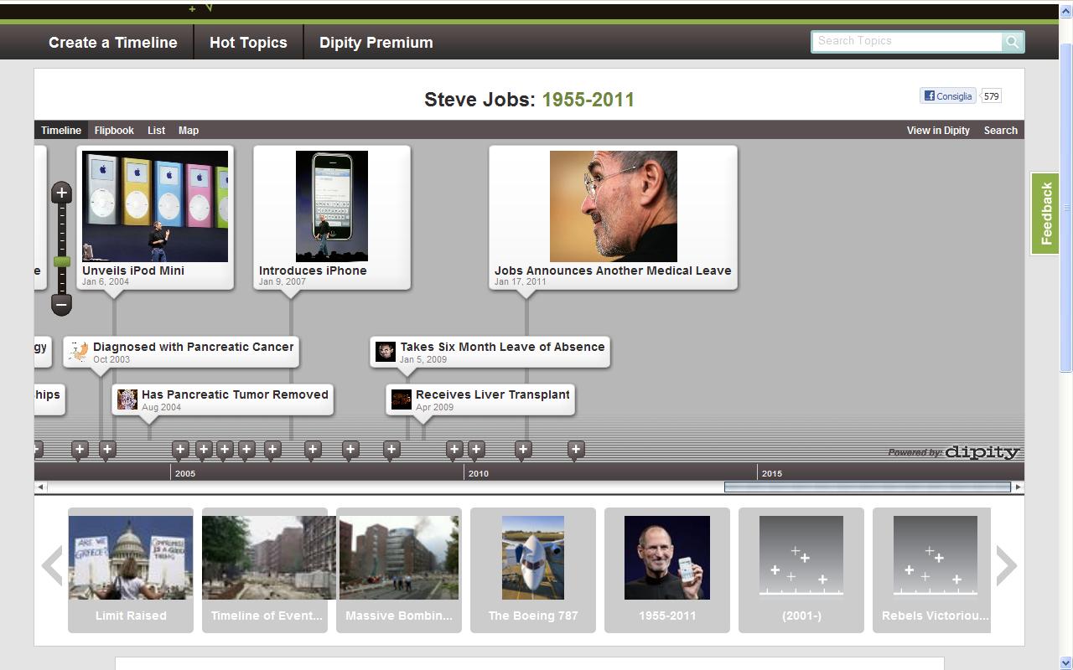The height and width of the screenshot is (670, 1073).
Task: Open the (2001-) timeline thumbnail
Action: (801, 569)
